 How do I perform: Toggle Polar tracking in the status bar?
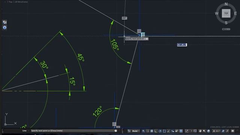coord(160,131)
